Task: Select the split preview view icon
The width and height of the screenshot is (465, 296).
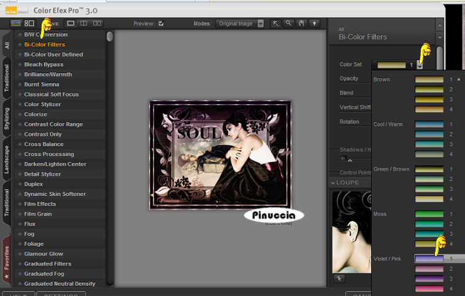Action: [84, 23]
